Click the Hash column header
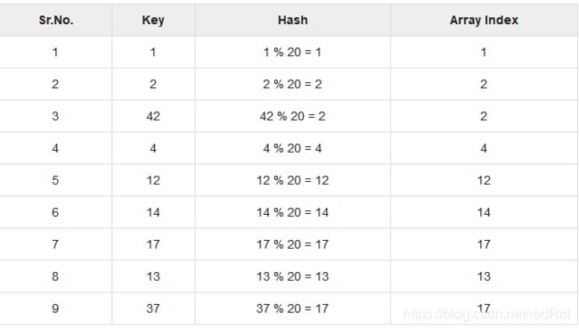 (x=293, y=20)
